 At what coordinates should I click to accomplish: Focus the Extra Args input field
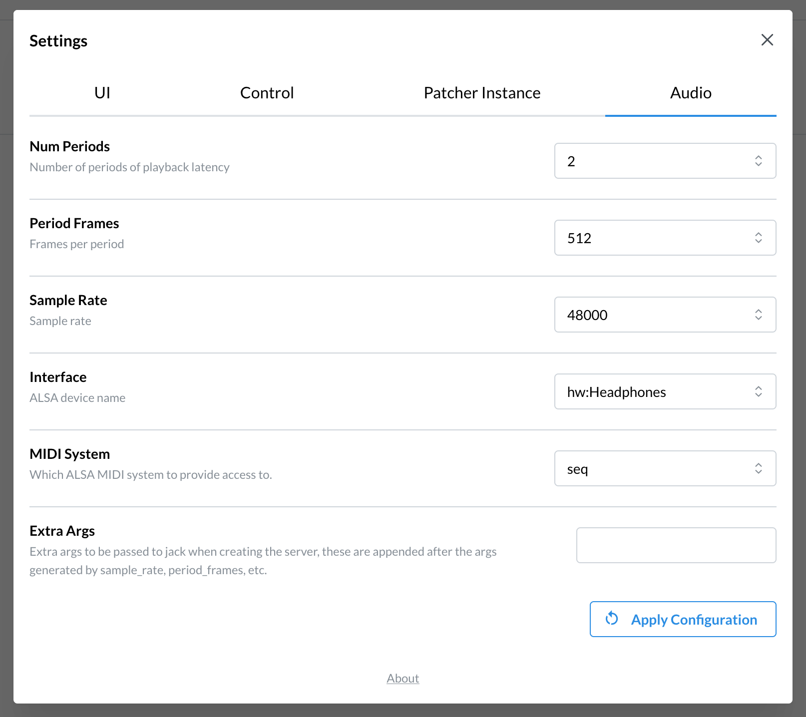(676, 545)
